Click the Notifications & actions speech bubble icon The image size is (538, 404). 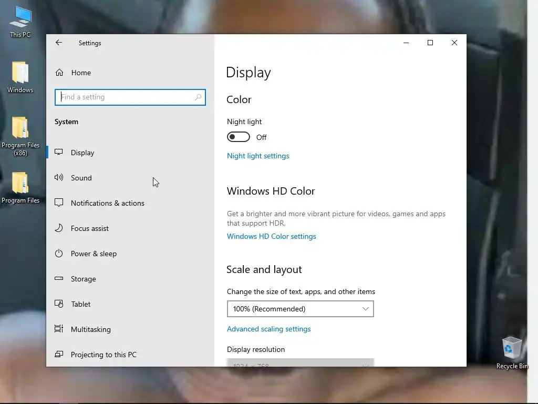(59, 203)
